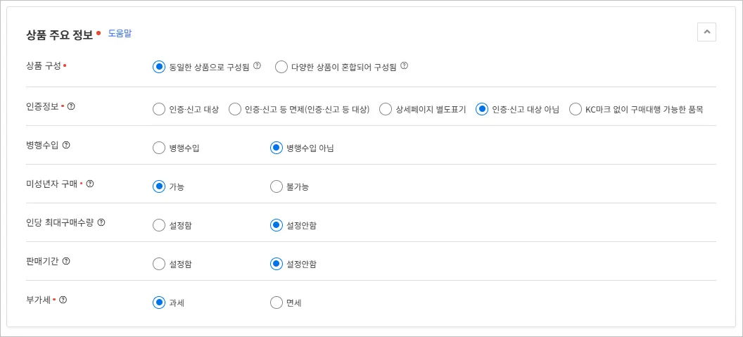Select 병행수입 radio button
The height and width of the screenshot is (337, 743).
coord(159,148)
